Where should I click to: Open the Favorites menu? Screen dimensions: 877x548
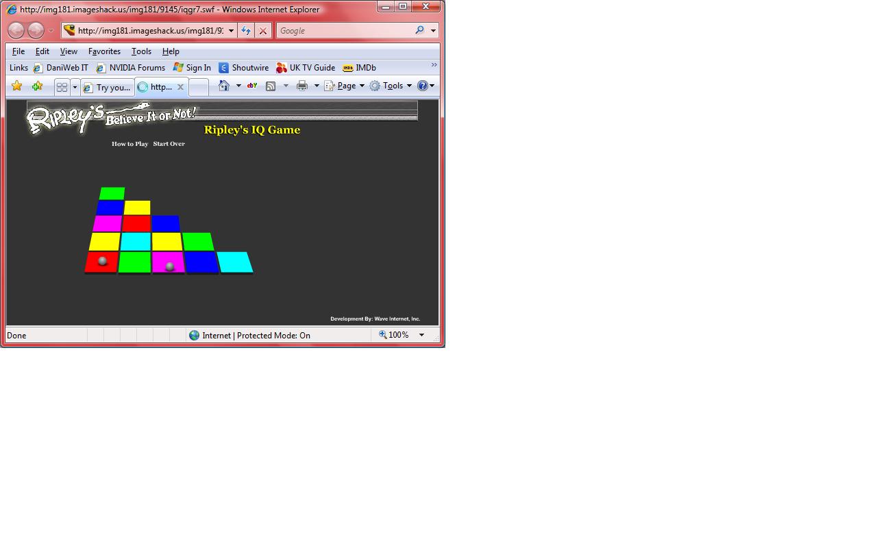coord(104,51)
